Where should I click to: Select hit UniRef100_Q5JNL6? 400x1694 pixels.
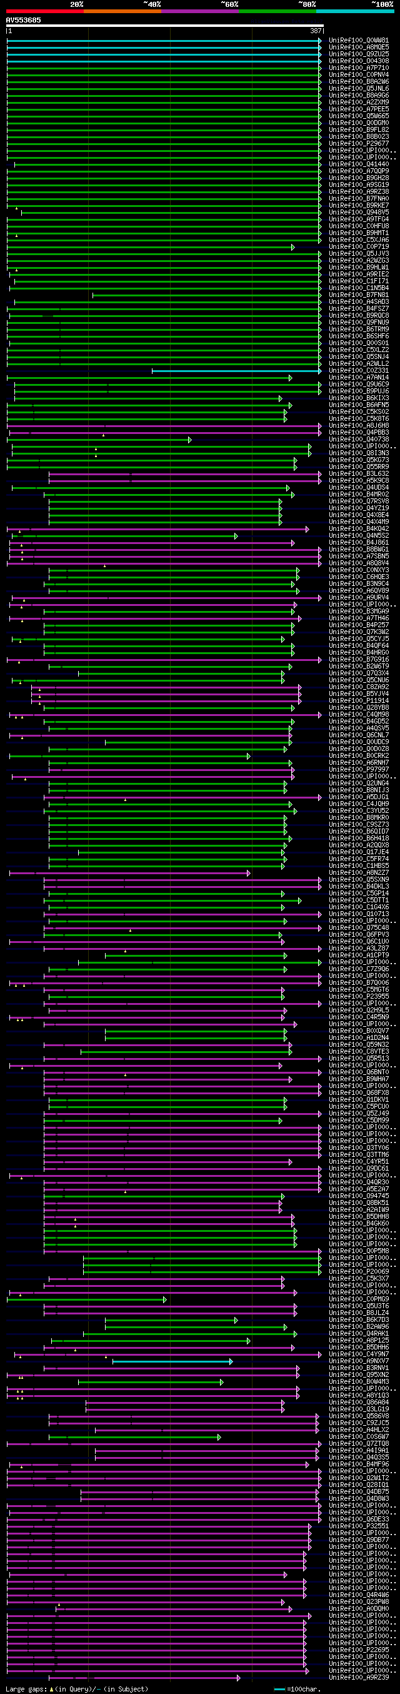point(359,89)
